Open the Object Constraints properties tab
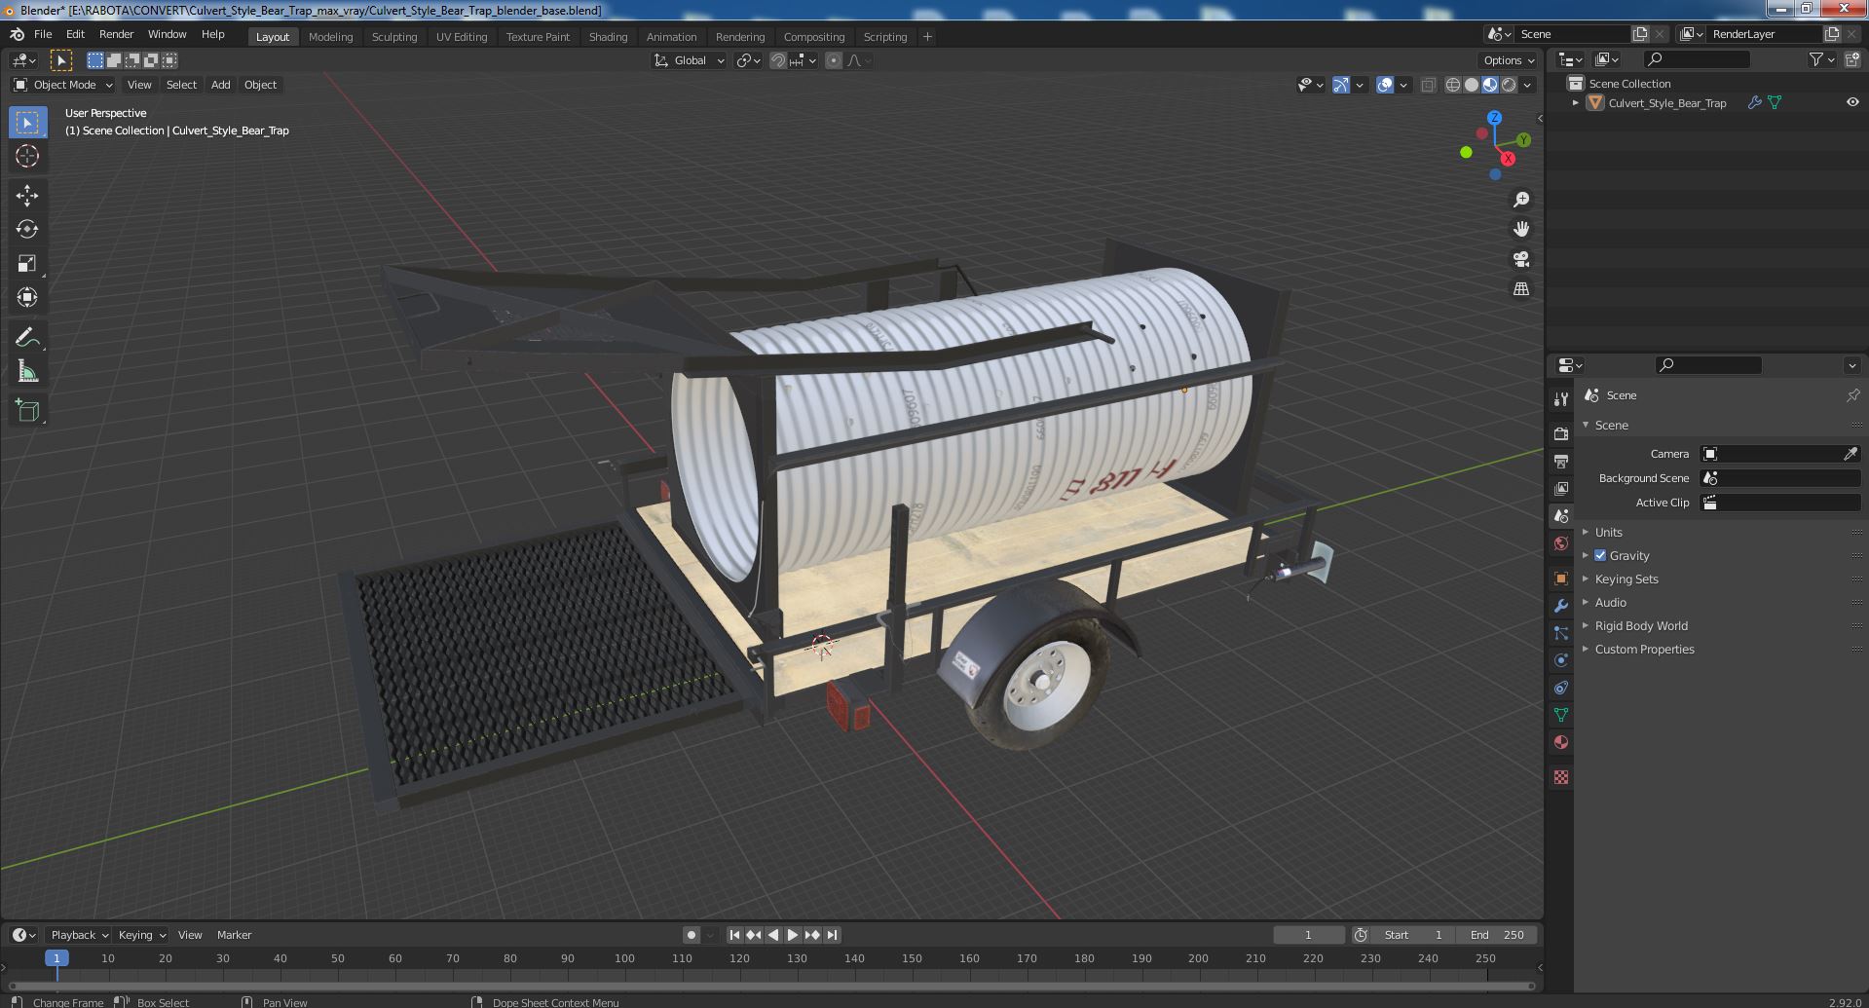The width and height of the screenshot is (1869, 1008). pyautogui.click(x=1561, y=688)
